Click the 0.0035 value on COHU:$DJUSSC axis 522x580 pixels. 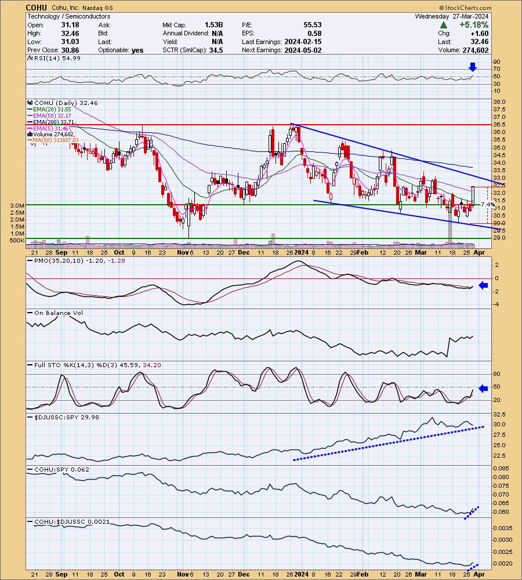click(x=502, y=528)
